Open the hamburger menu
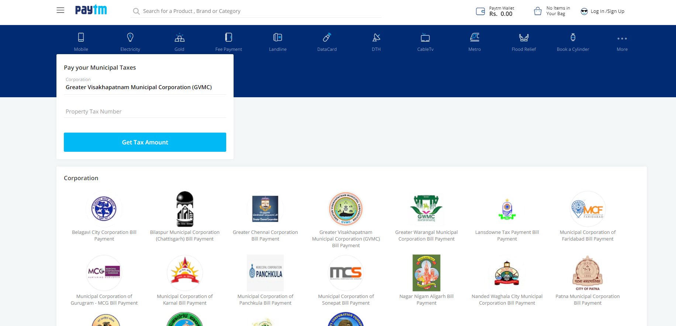This screenshot has height=326, width=676. point(60,10)
